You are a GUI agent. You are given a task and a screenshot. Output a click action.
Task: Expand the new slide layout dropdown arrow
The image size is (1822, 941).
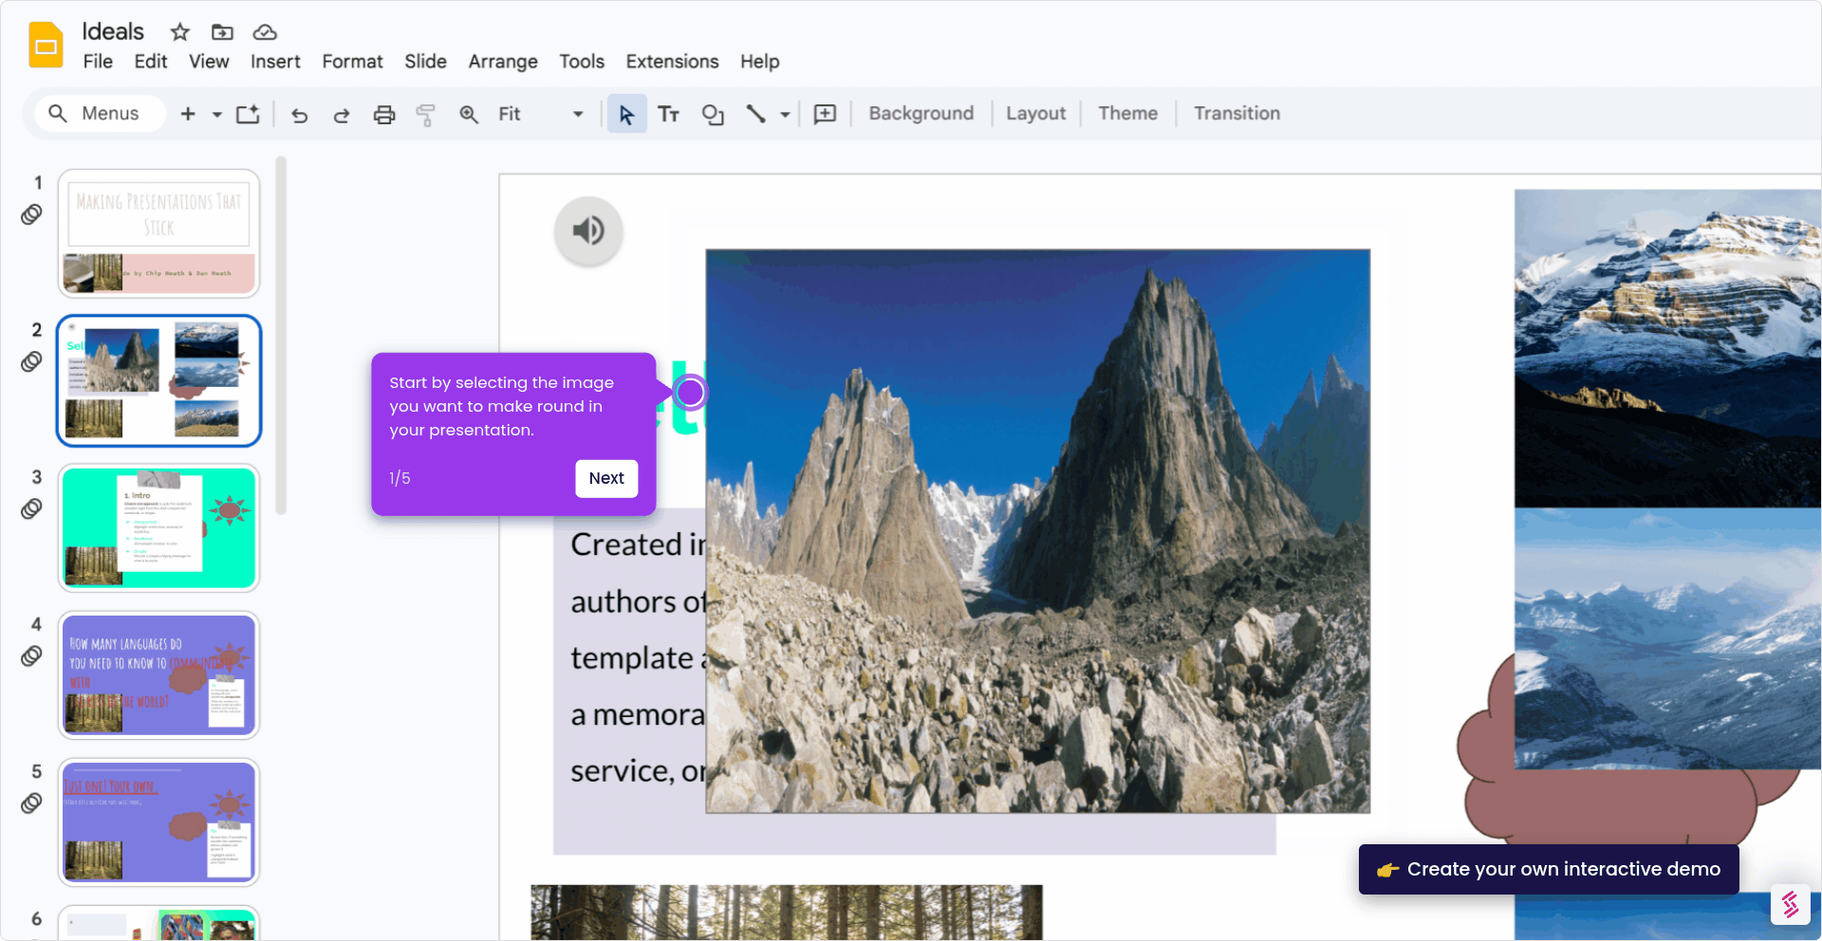coord(217,115)
